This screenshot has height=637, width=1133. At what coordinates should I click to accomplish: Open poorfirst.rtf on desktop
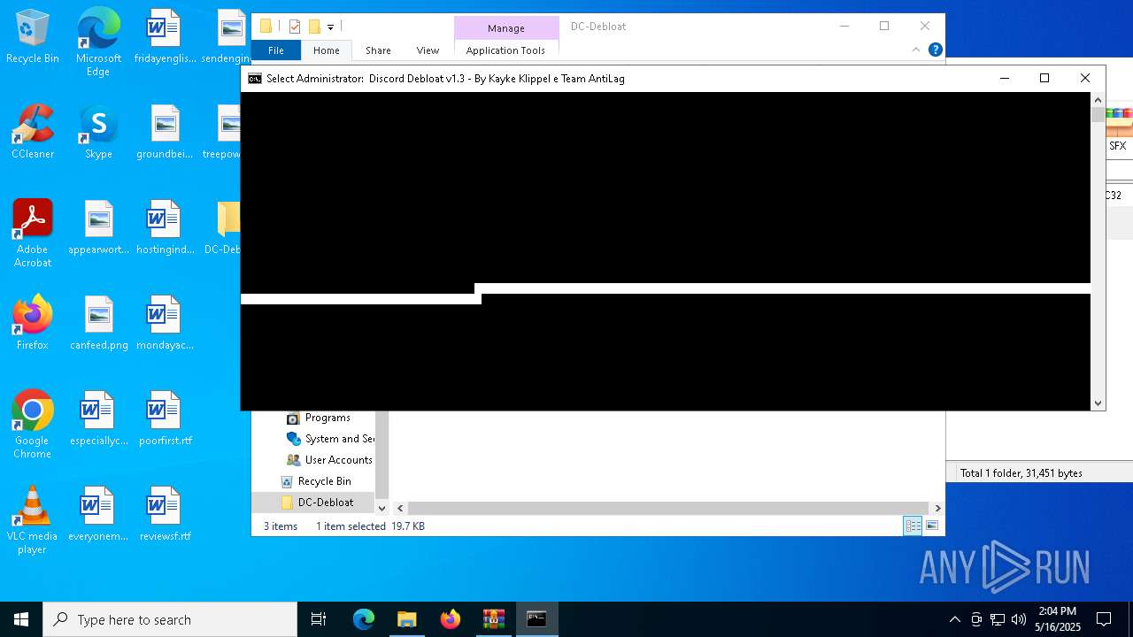(165, 418)
